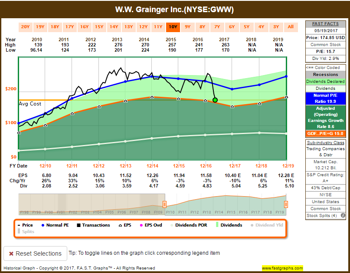This screenshot has height=273, width=350.
Task: Toggle the Price line legend item
Action: (x=25, y=225)
